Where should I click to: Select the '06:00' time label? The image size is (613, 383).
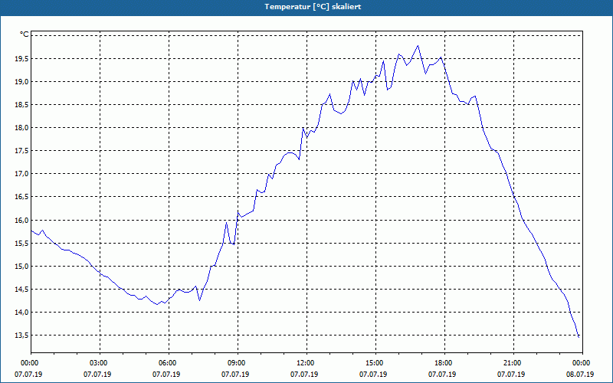point(166,363)
